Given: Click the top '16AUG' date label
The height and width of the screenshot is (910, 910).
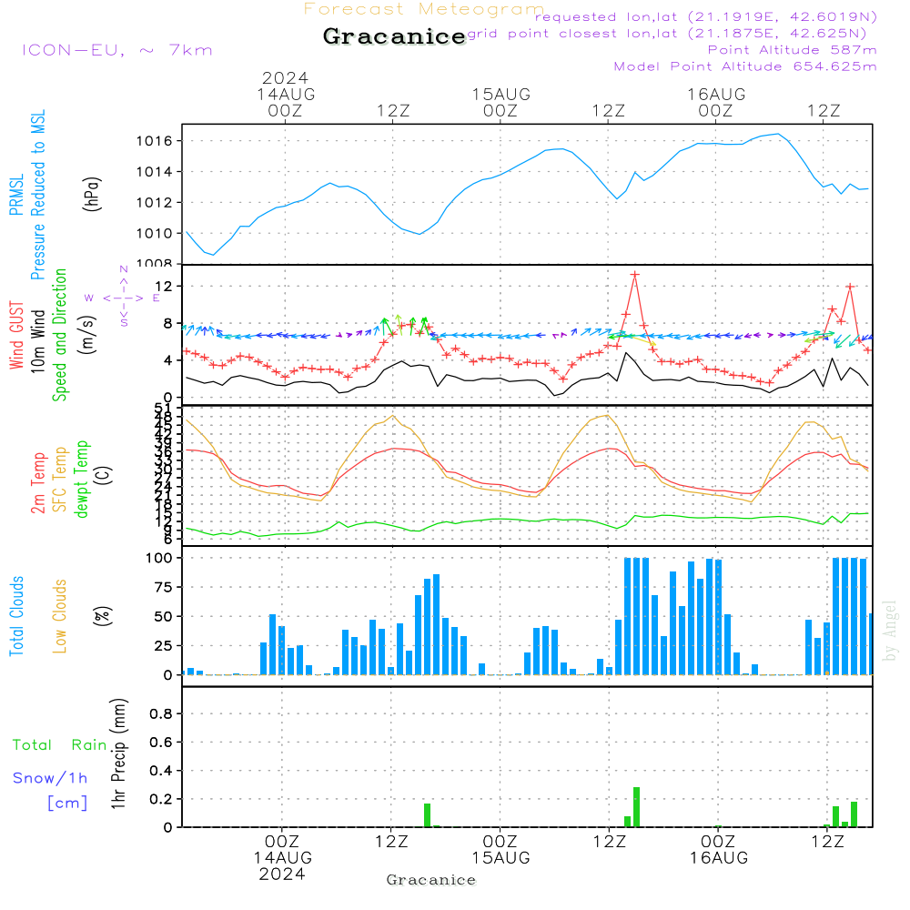Looking at the screenshot, I should [716, 94].
